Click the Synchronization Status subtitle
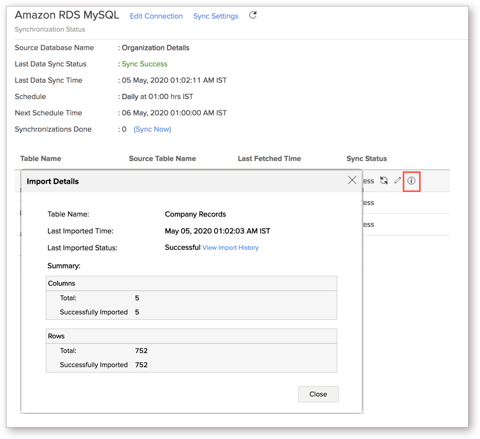This screenshot has width=480, height=439. (50, 29)
